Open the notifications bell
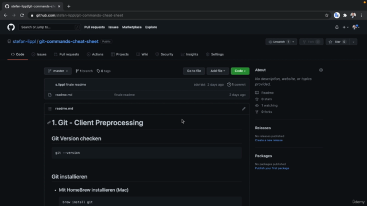Screen dimensions: 367x206 (x=337, y=27)
